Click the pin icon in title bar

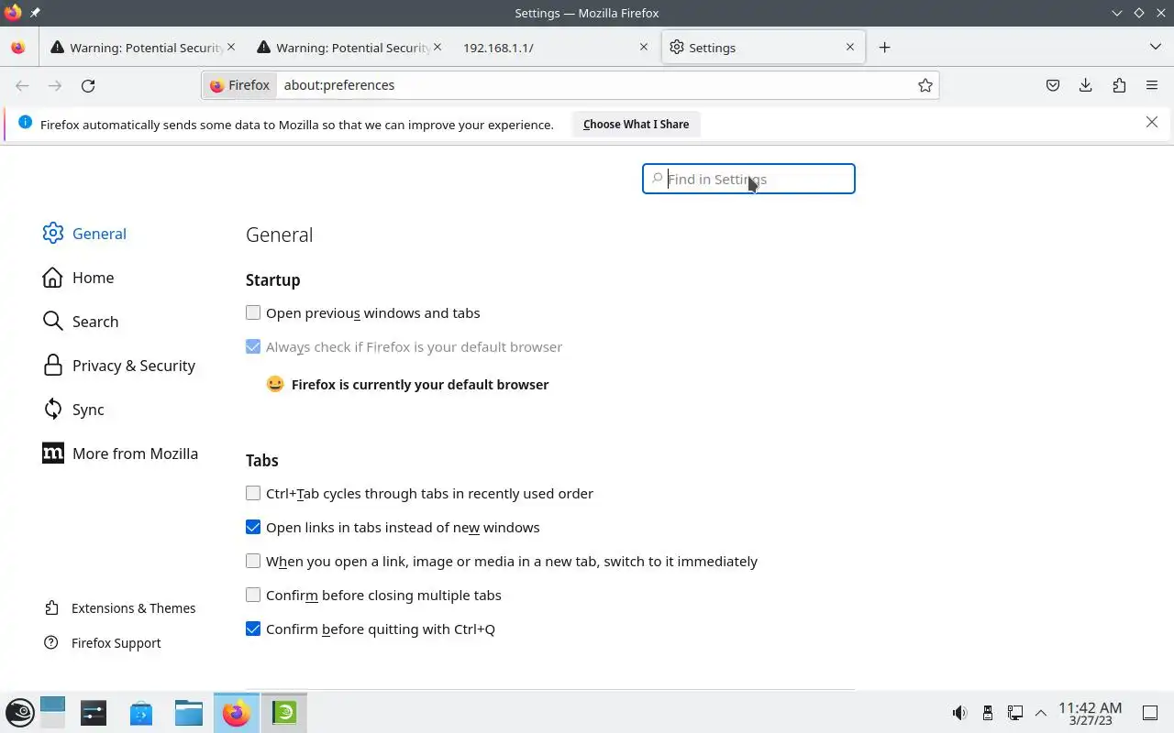click(35, 13)
